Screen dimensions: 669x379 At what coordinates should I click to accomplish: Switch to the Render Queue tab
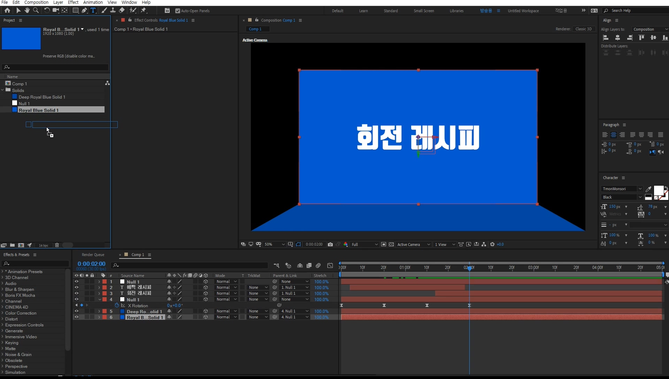click(93, 255)
